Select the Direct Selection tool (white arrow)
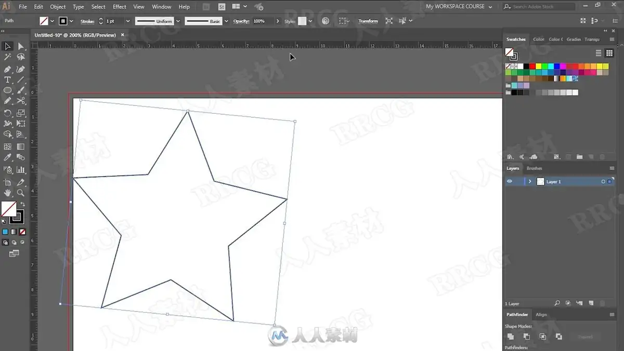The width and height of the screenshot is (624, 351). click(21, 47)
